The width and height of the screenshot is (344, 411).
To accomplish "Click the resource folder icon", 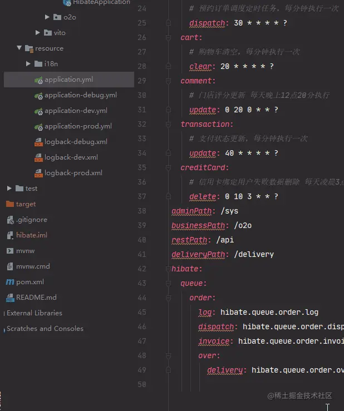I will pyautogui.click(x=29, y=48).
